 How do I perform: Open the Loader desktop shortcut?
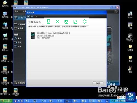click(x=130, y=15)
